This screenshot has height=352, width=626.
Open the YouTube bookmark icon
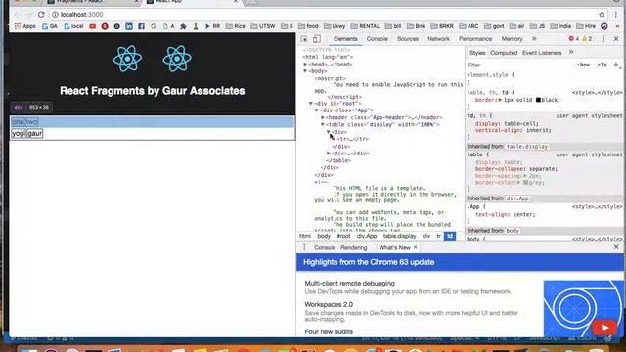(93, 26)
